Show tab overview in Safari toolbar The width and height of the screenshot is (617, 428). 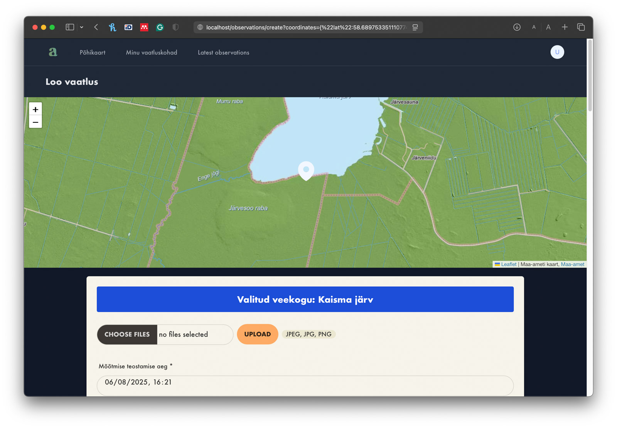click(x=581, y=27)
